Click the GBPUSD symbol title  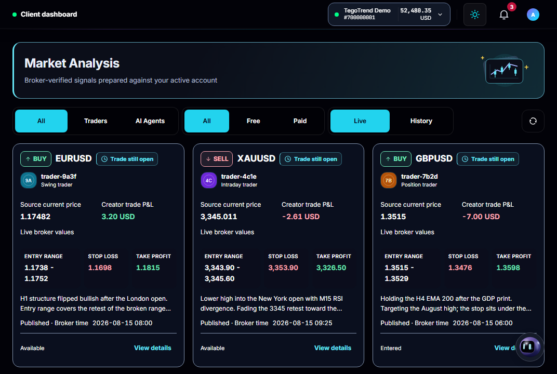point(434,158)
